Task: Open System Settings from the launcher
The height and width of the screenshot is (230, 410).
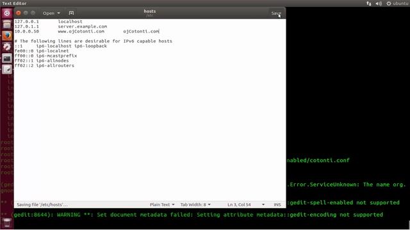Action: point(7,47)
